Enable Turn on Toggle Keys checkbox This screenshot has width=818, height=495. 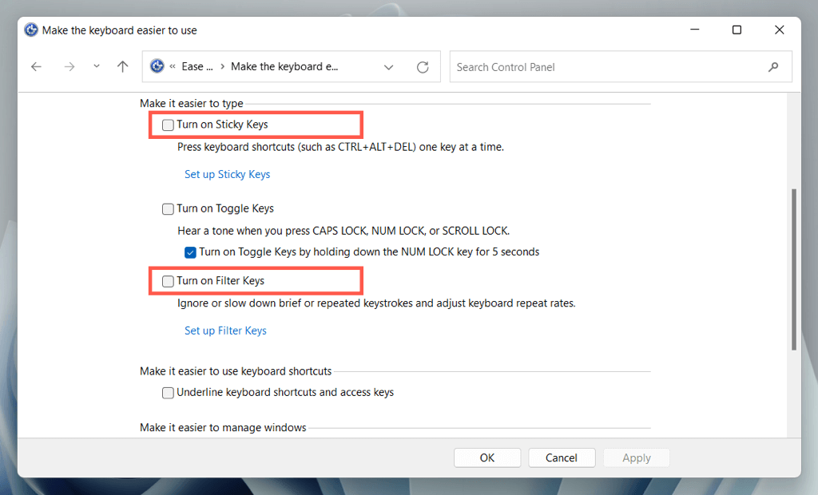tap(168, 208)
